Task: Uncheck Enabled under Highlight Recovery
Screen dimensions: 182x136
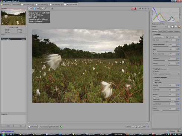Action: [x=154, y=71]
